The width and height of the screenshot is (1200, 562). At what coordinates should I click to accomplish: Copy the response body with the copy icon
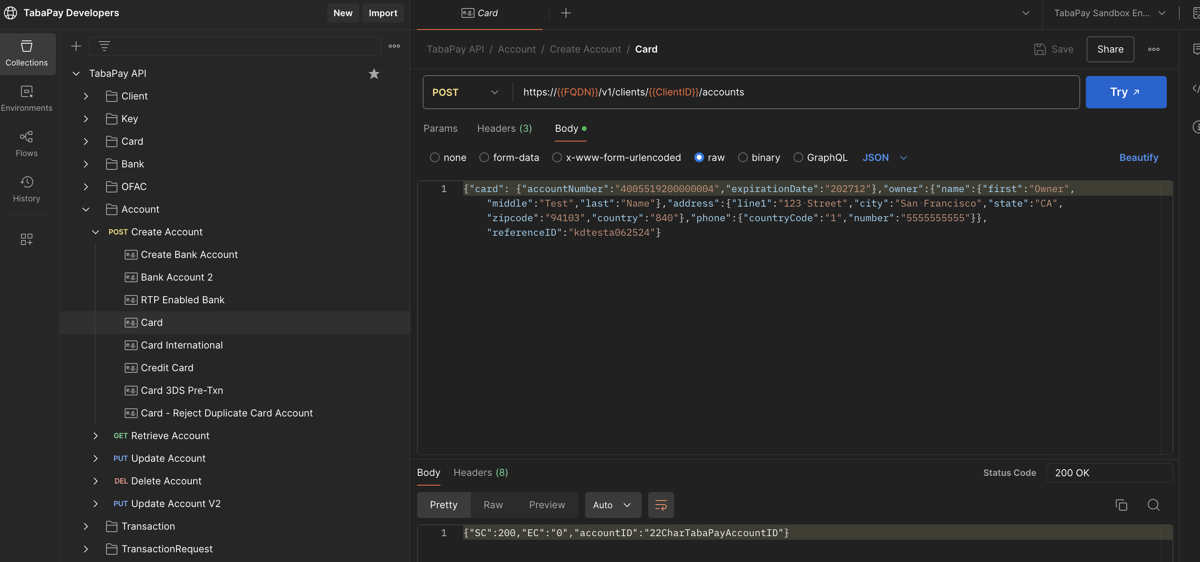(x=1121, y=505)
